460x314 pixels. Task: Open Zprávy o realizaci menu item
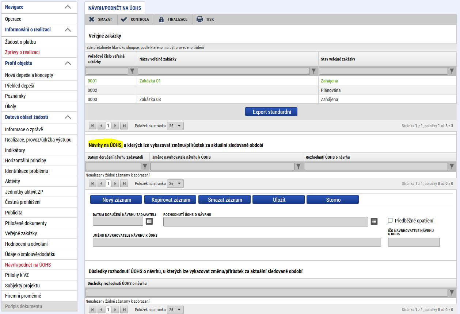pos(39,52)
